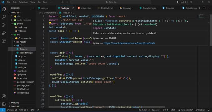Toggle secondary side bar layout icon
This screenshot has height=112, width=212.
187,2
